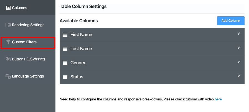Click the Rendering Settings sidebar icon
The height and width of the screenshot is (112, 249).
point(8,25)
